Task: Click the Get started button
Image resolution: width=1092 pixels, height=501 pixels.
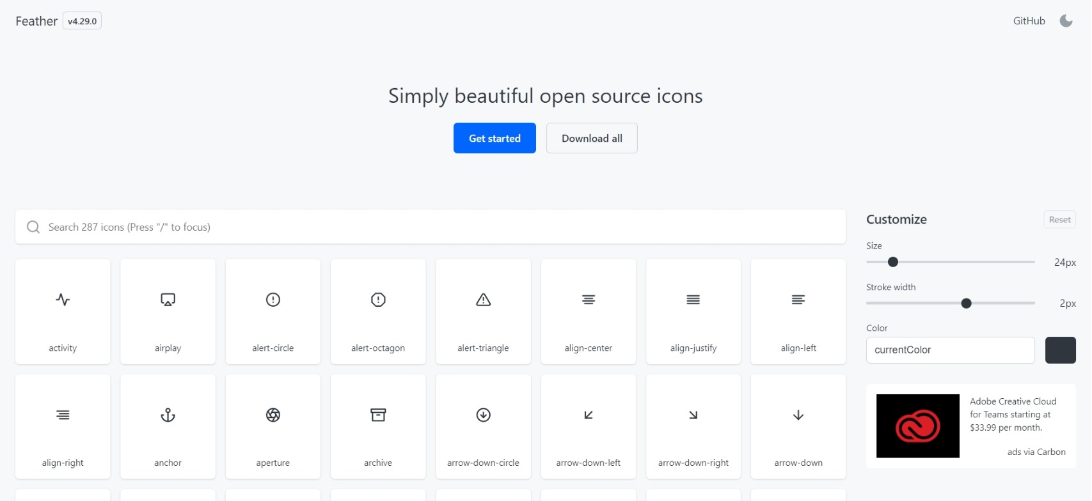Action: [x=495, y=138]
